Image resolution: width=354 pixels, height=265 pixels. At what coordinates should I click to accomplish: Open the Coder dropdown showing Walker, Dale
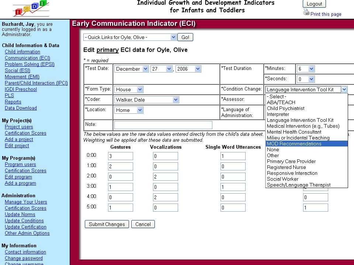(147, 100)
